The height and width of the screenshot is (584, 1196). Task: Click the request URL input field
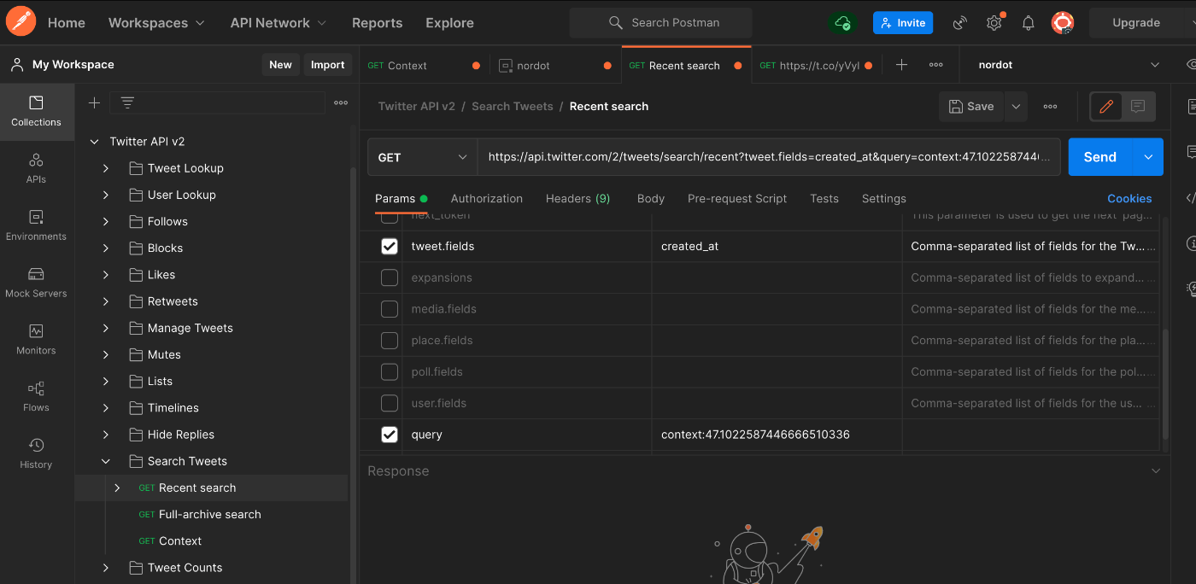(x=769, y=157)
